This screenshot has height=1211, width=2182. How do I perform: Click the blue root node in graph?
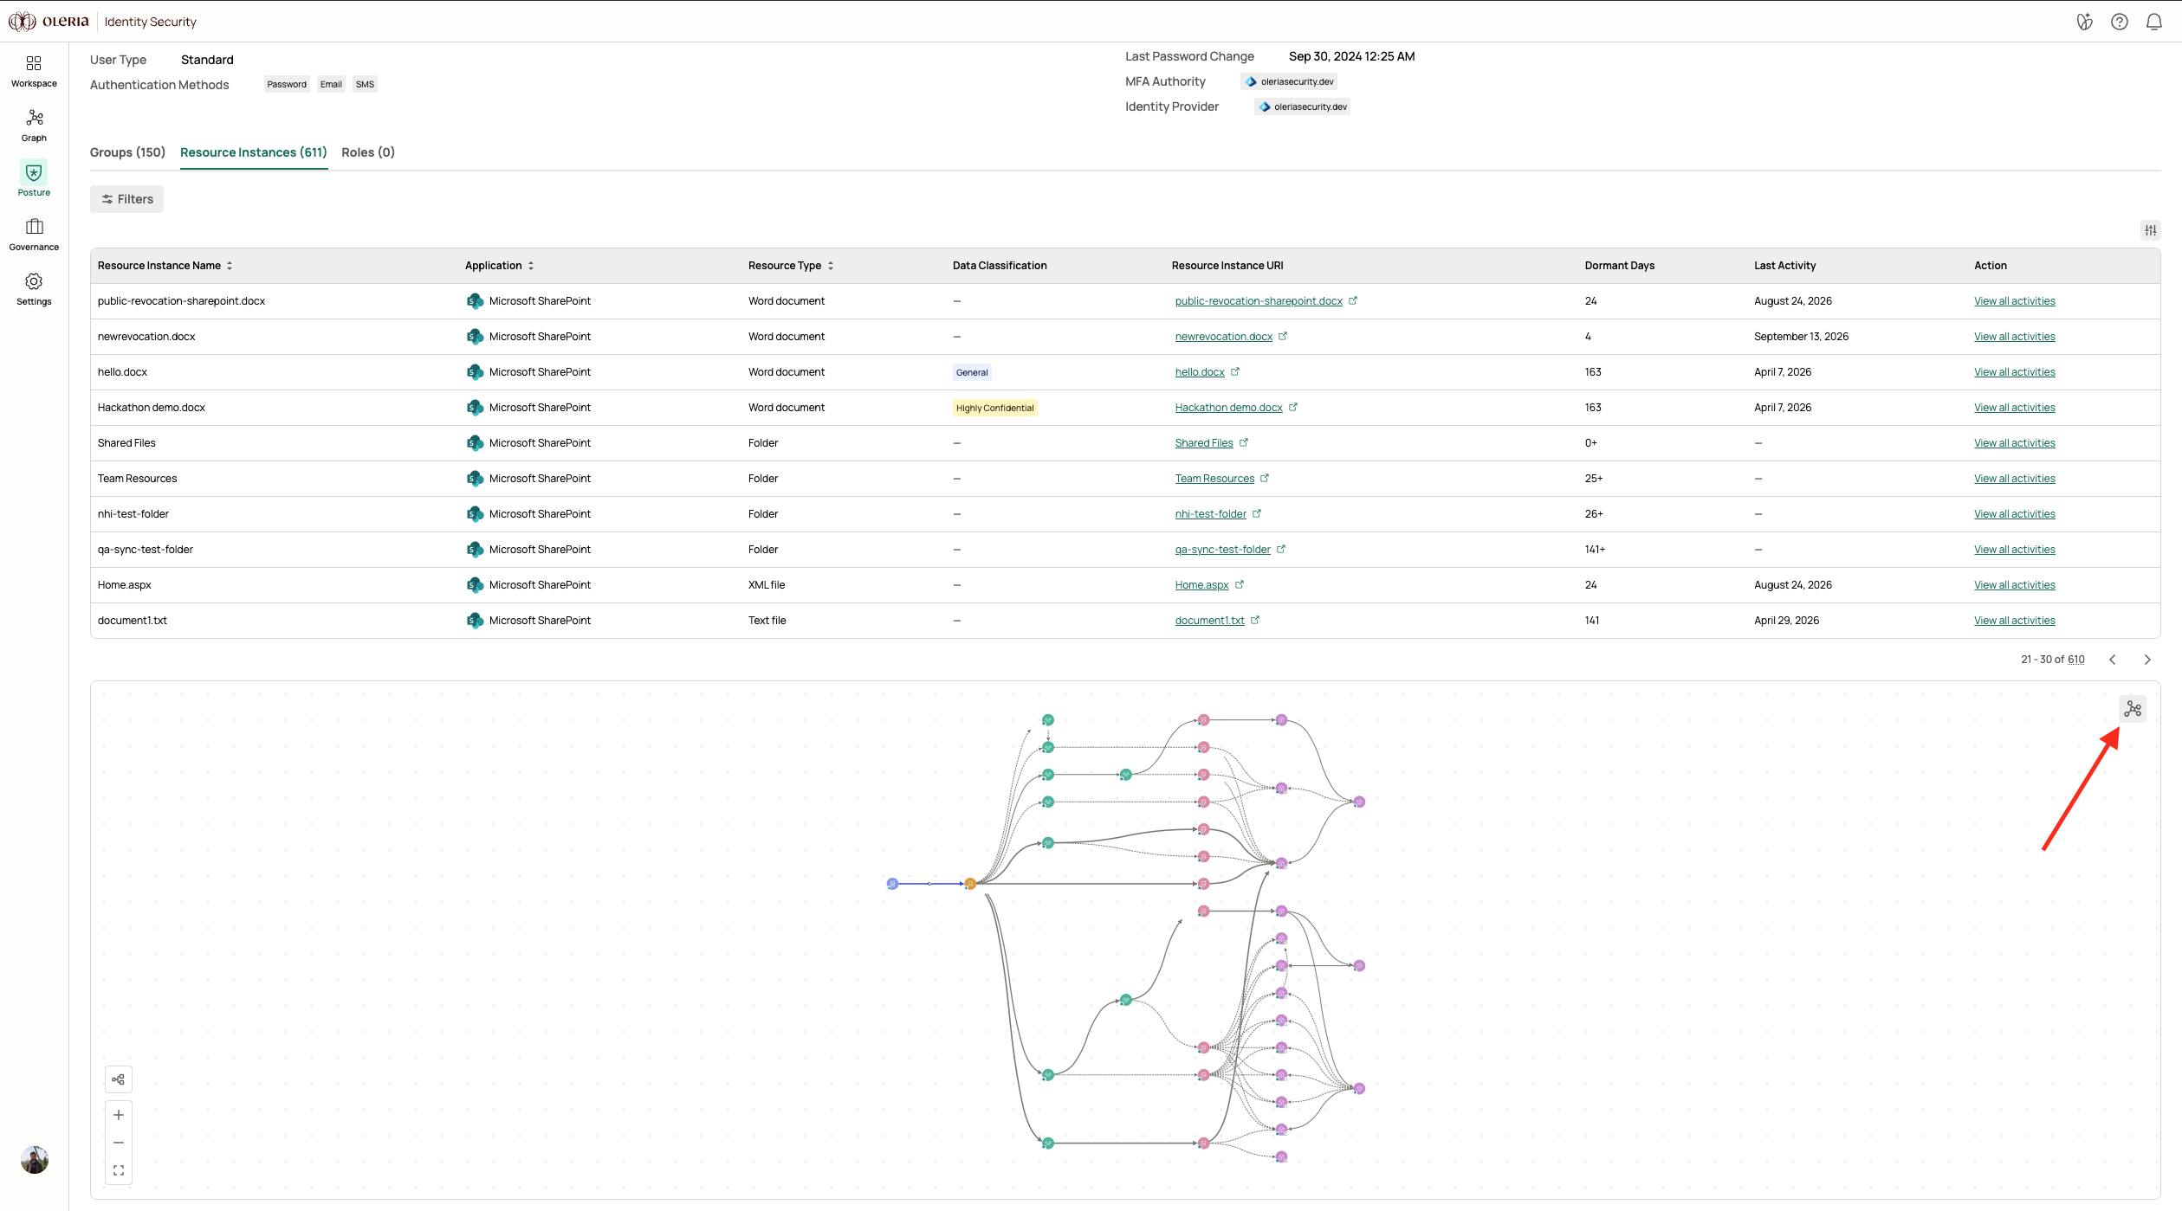point(892,884)
